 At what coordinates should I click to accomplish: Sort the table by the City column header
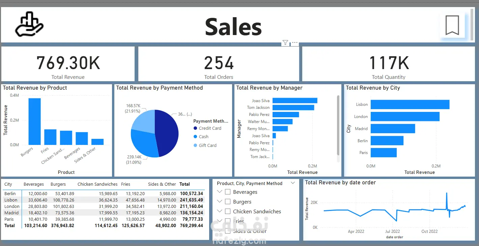(x=8, y=184)
